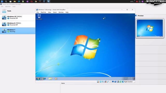
Task: Open host taskbar Search
Action: pyautogui.click(x=6, y=1)
